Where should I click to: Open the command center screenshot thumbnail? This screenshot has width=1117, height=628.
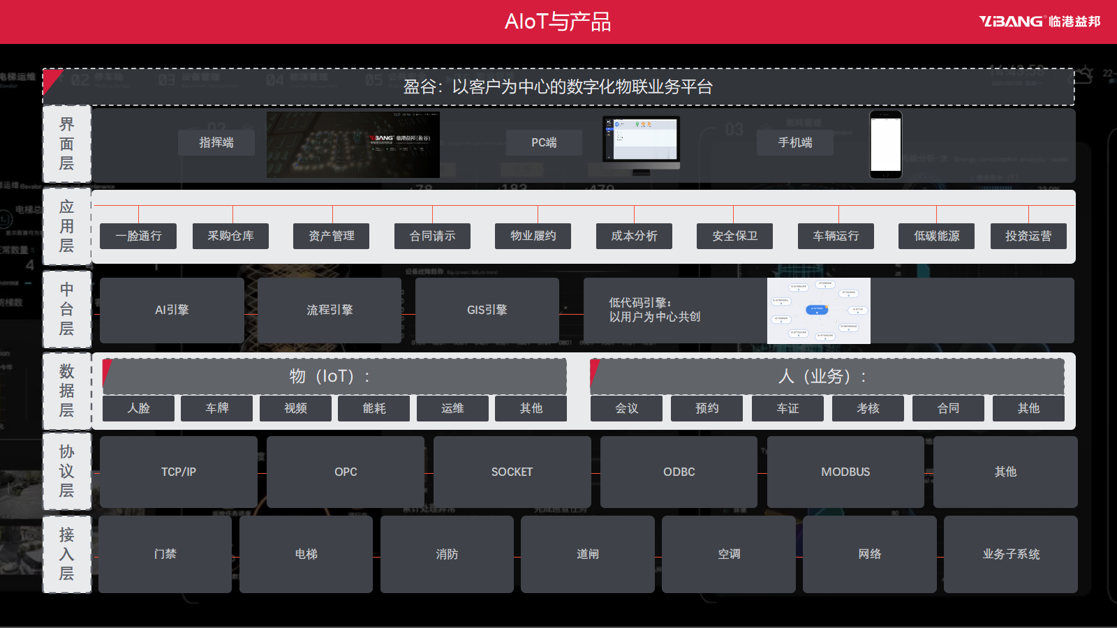click(x=353, y=144)
